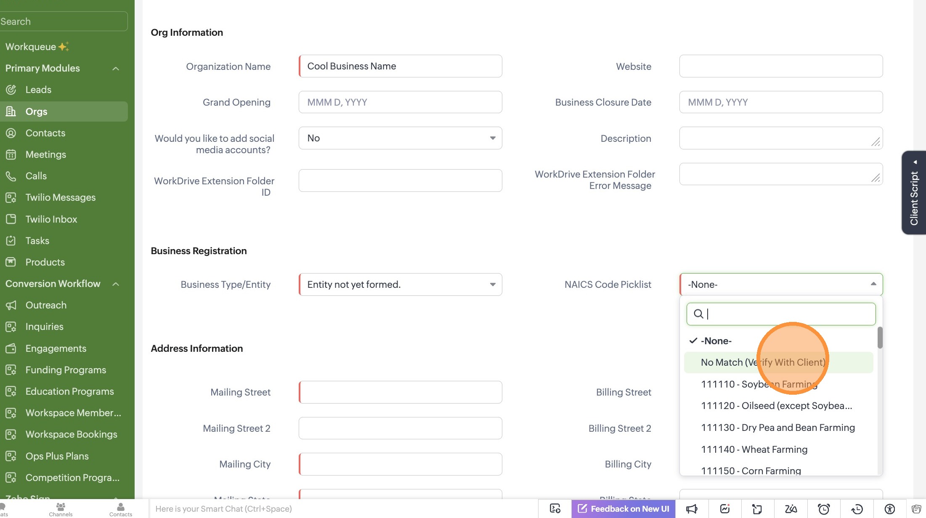Image resolution: width=926 pixels, height=518 pixels.
Task: Open the recent items history icon
Action: [857, 509]
